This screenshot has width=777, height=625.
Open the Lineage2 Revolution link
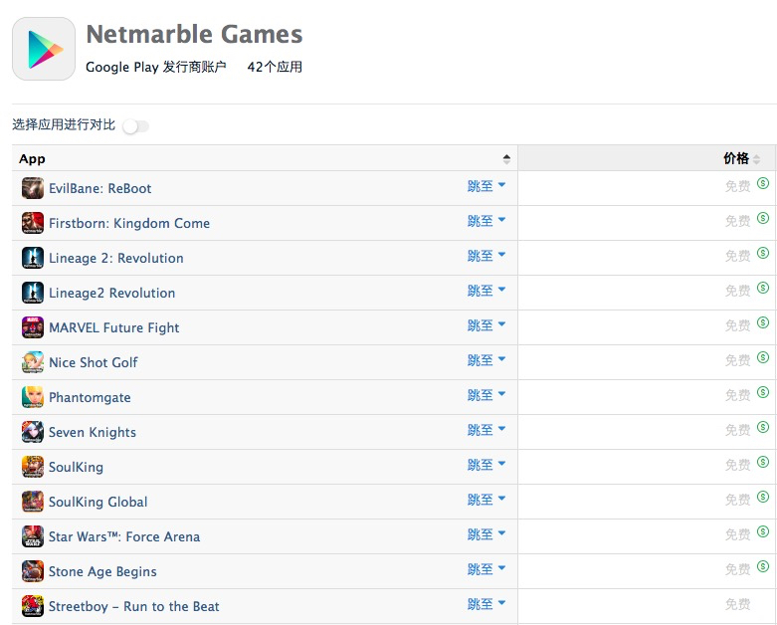112,293
